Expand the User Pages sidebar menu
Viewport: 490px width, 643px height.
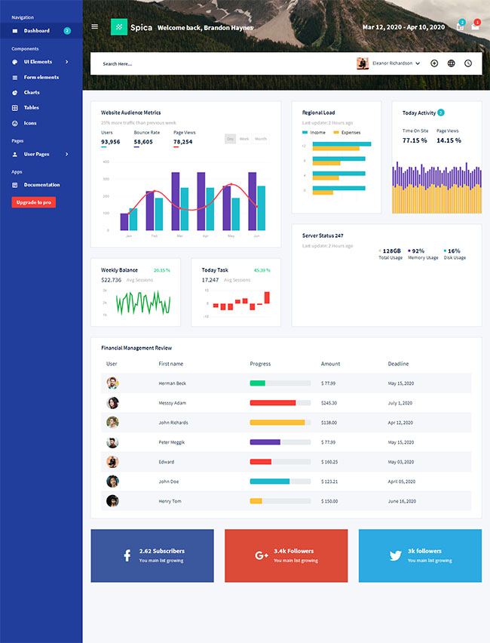point(41,154)
